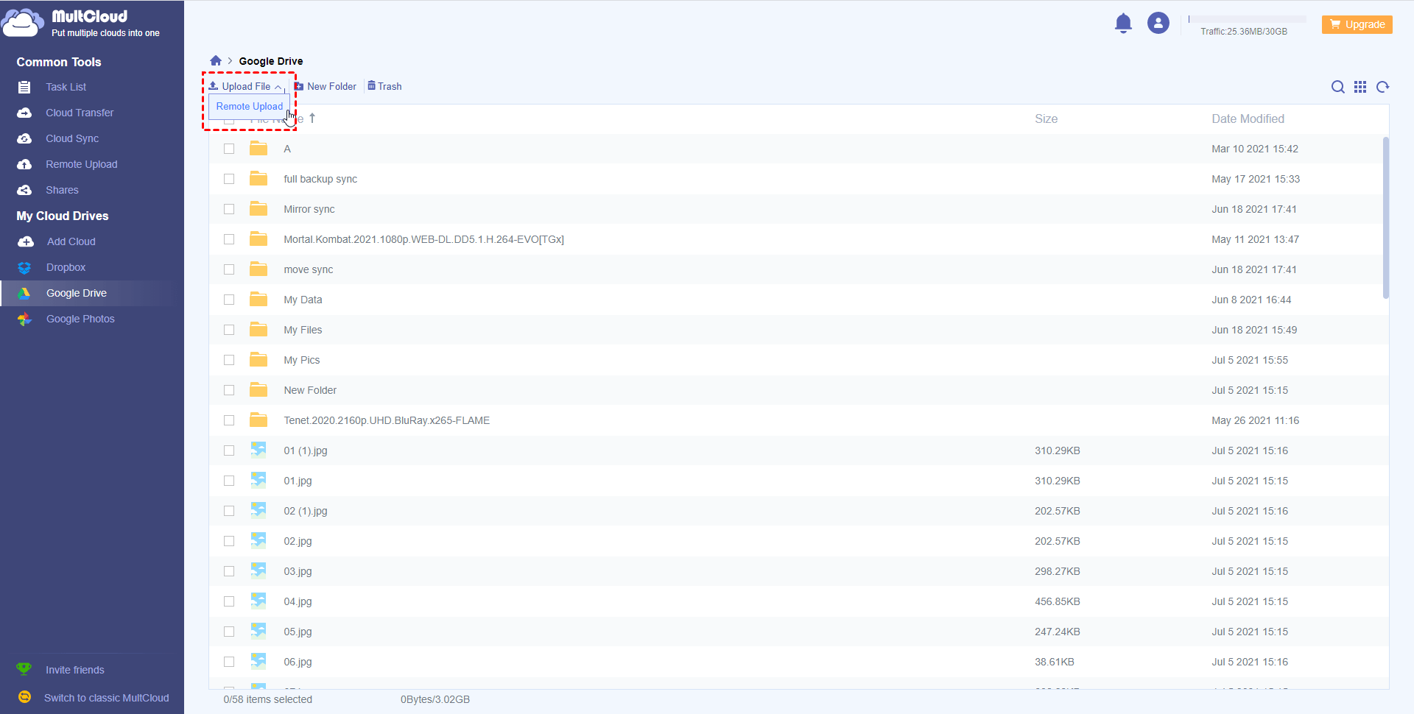1414x714 pixels.
Task: Click the file list vertical scrollbar
Action: click(1386, 218)
